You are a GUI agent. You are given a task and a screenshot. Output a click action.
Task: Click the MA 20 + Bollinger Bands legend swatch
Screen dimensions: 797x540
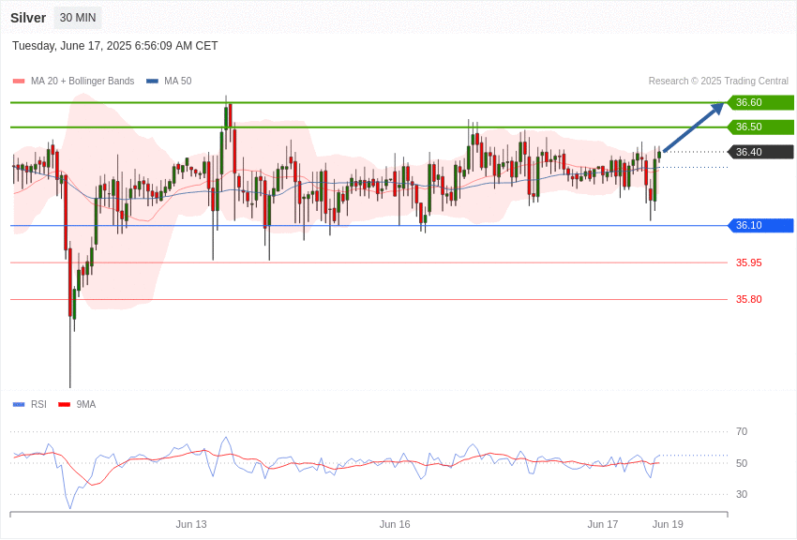click(19, 82)
